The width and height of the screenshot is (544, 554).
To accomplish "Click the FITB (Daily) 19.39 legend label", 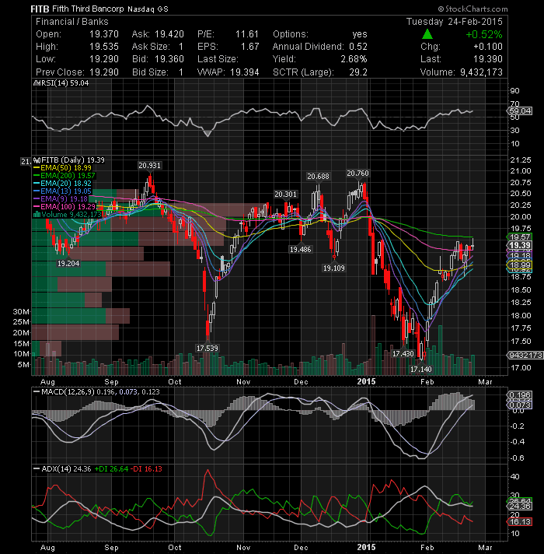I will [x=73, y=160].
